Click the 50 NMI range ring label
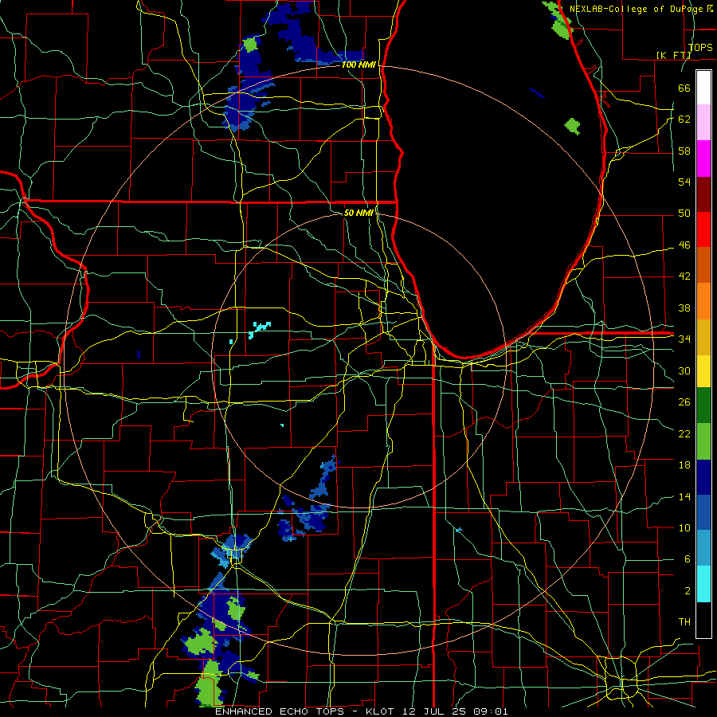The width and height of the screenshot is (717, 717). (x=358, y=213)
